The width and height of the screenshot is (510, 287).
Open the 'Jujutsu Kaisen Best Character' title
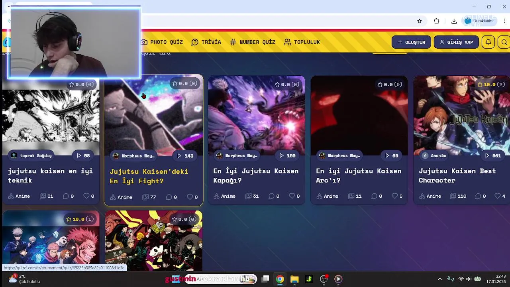(x=457, y=175)
